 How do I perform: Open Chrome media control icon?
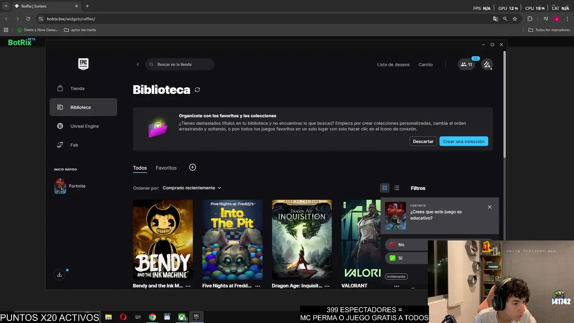pyautogui.click(x=546, y=19)
